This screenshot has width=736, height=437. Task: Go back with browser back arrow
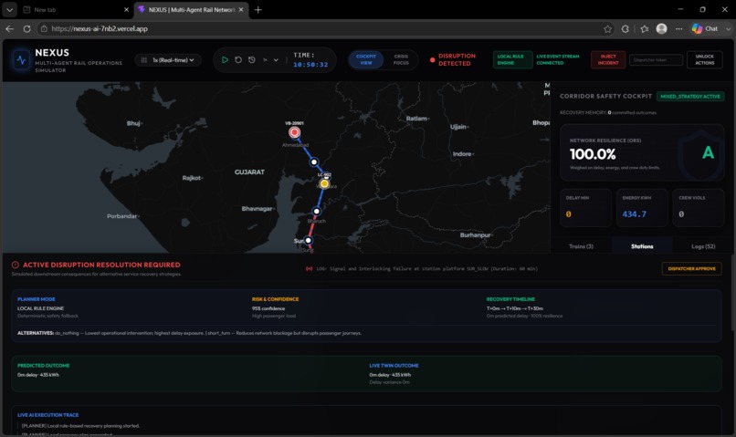[10, 28]
